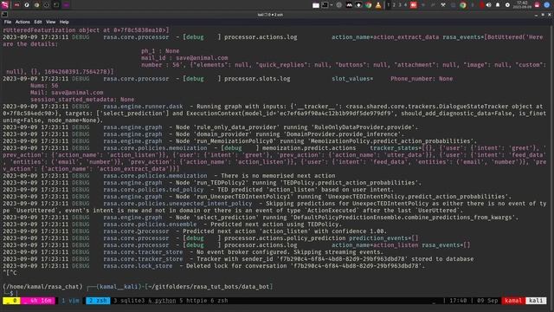Click the purple launcher icon in top panel
This screenshot has width=554, height=312.
(x=66, y=5)
